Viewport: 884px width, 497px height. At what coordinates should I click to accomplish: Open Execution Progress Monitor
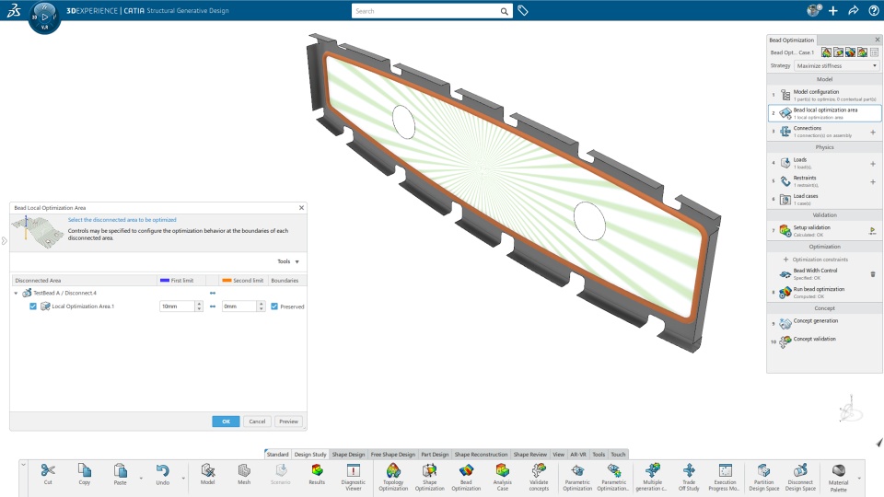pos(725,477)
